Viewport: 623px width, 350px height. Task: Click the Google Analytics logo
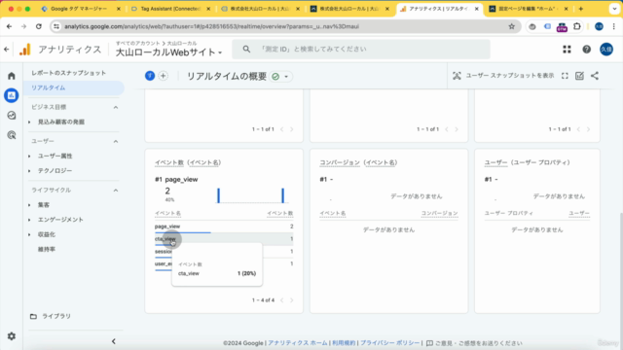pyautogui.click(x=25, y=50)
